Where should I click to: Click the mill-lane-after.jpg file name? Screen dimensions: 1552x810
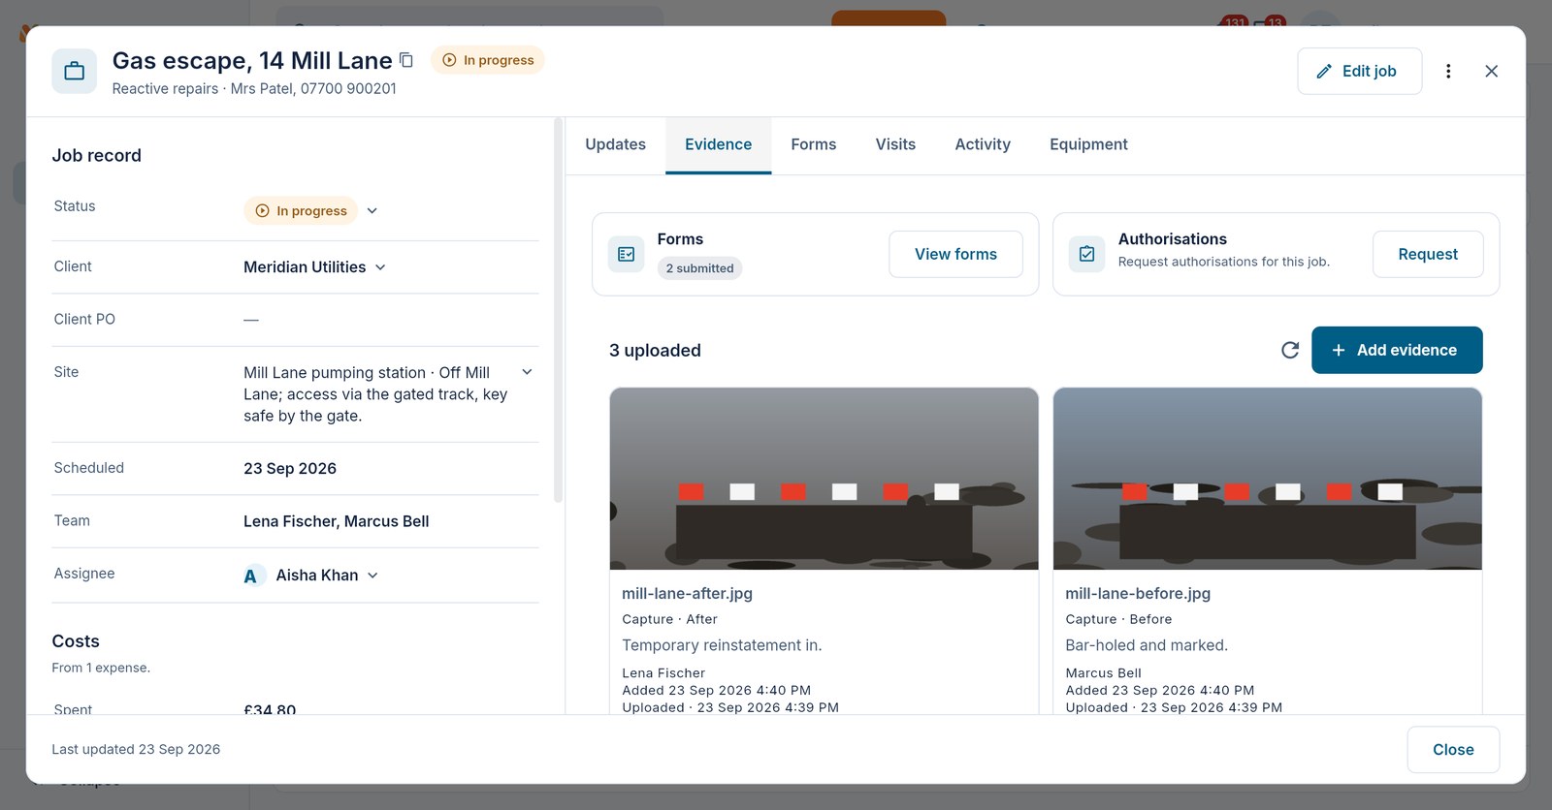(x=687, y=593)
